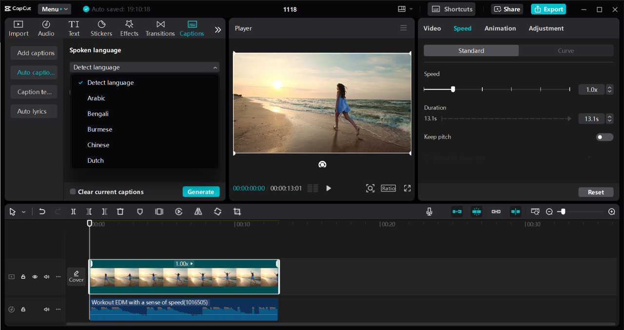Rotate the selected clip
Viewport: 624px width, 330px height.
click(x=217, y=212)
